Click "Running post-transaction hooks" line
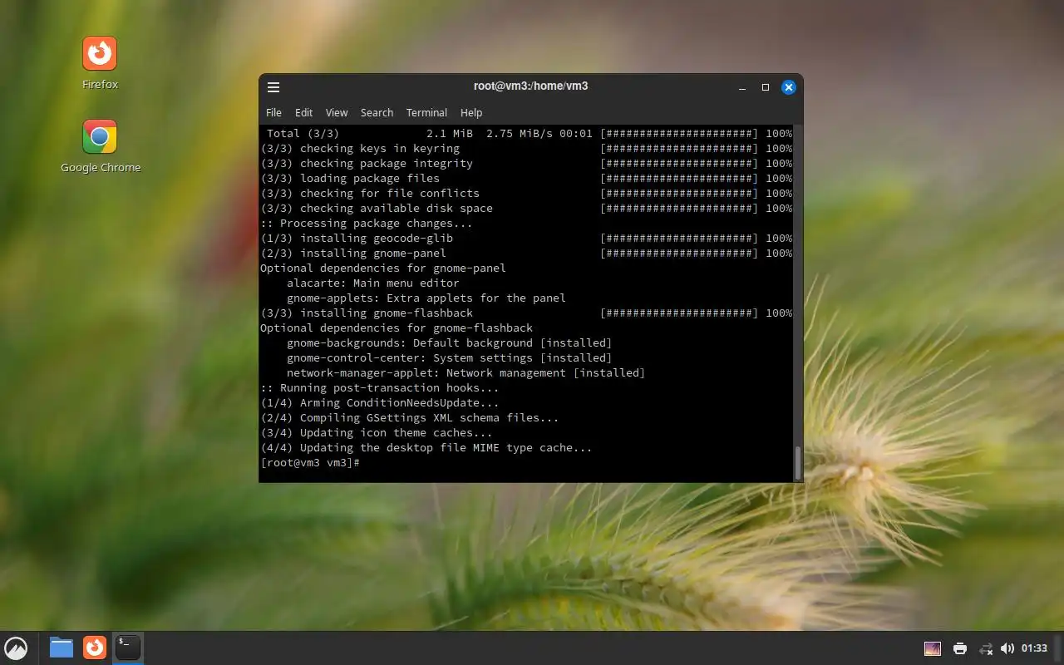Viewport: 1064px width, 665px height. pos(380,388)
